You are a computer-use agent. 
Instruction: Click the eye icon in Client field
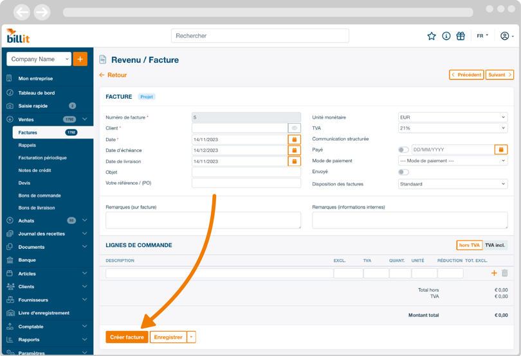point(295,128)
